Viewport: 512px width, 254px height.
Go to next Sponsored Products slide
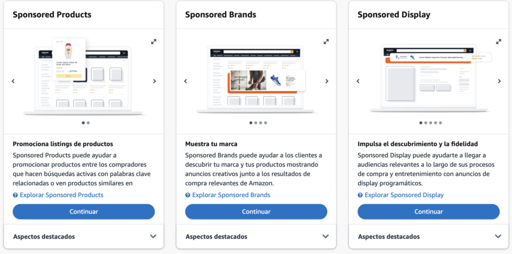[154, 81]
